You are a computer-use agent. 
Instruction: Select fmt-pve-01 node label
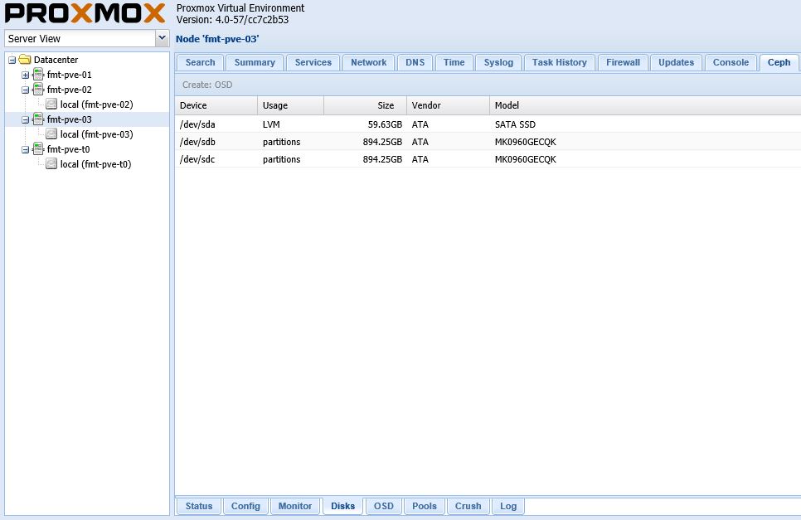click(70, 75)
